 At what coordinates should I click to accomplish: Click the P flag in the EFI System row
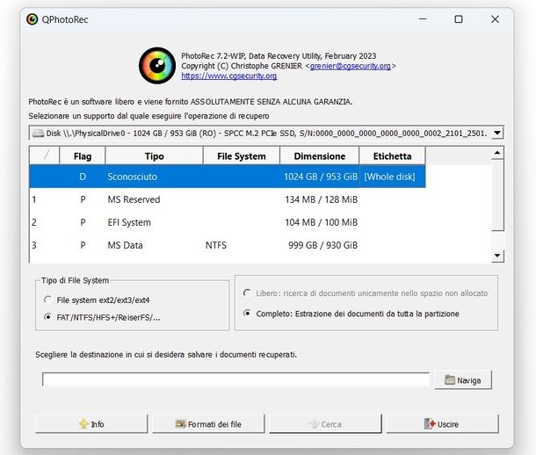point(83,222)
